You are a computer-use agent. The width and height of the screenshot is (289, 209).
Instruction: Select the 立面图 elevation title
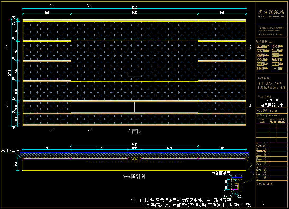click(134, 131)
